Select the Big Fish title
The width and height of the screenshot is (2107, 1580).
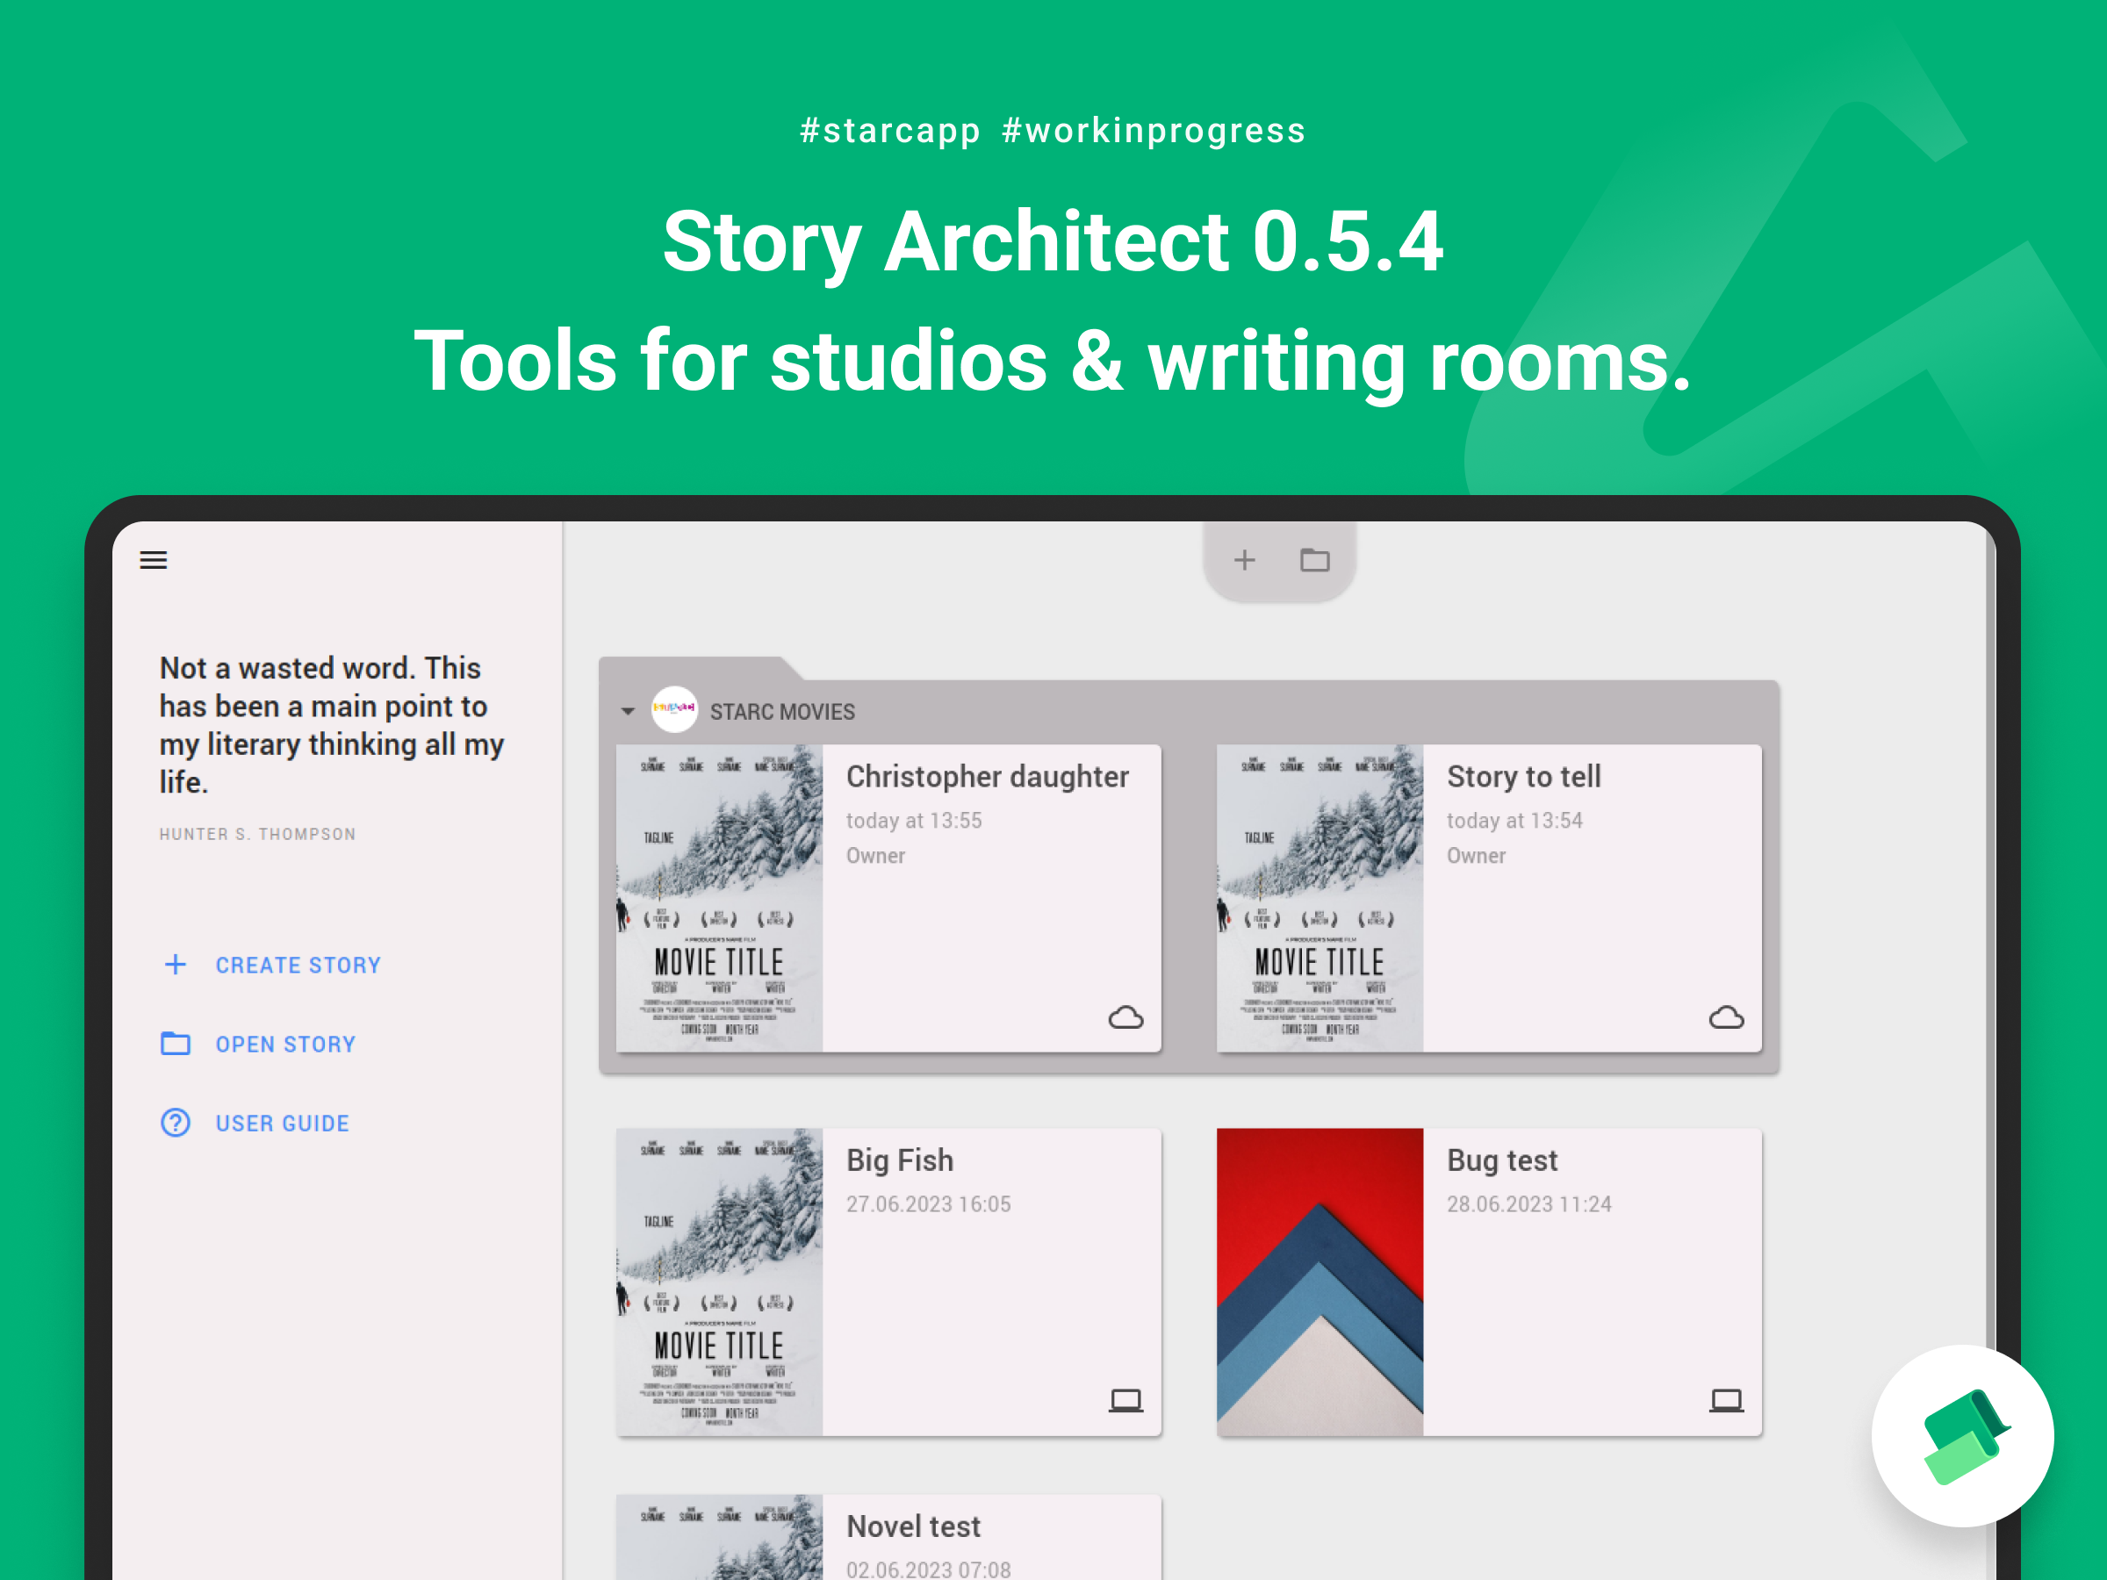tap(900, 1160)
